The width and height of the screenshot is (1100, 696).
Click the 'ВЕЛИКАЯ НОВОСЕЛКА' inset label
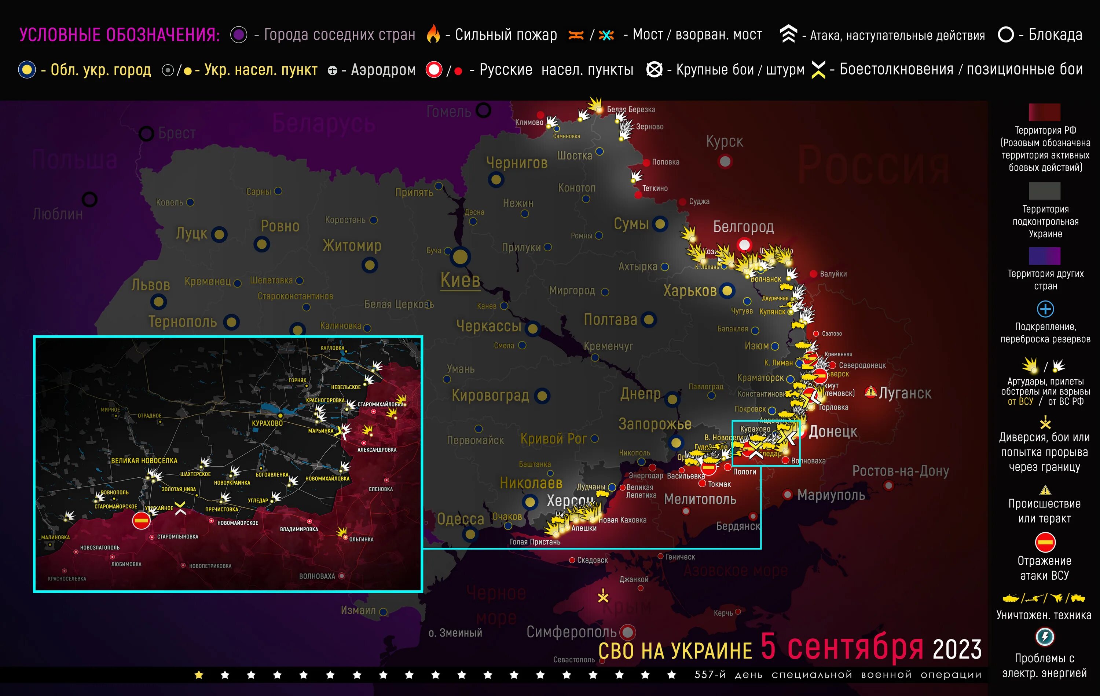144,461
